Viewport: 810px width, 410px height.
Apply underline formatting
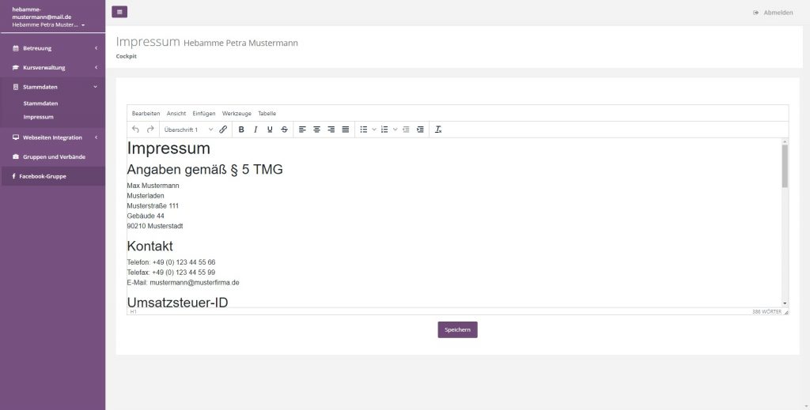[x=270, y=130]
